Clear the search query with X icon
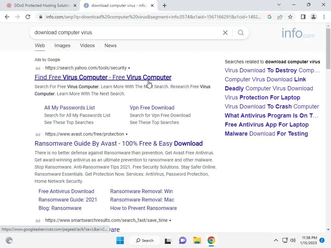 tap(225, 33)
